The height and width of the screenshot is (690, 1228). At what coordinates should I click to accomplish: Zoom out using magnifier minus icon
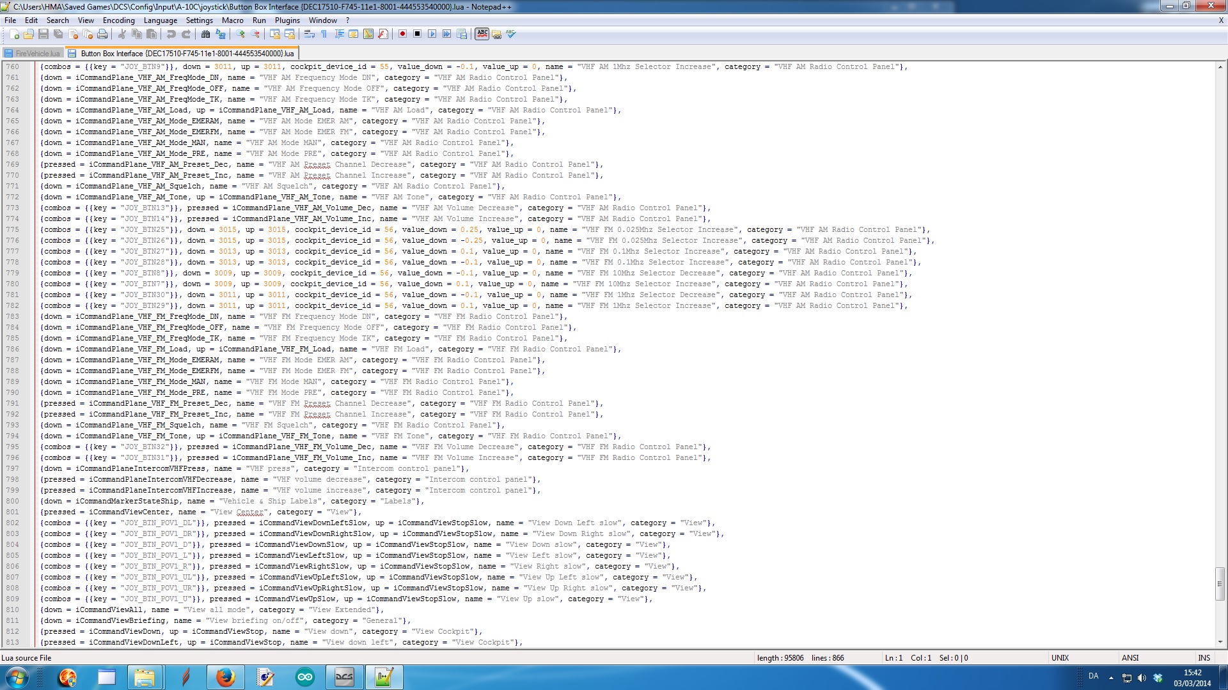point(255,34)
